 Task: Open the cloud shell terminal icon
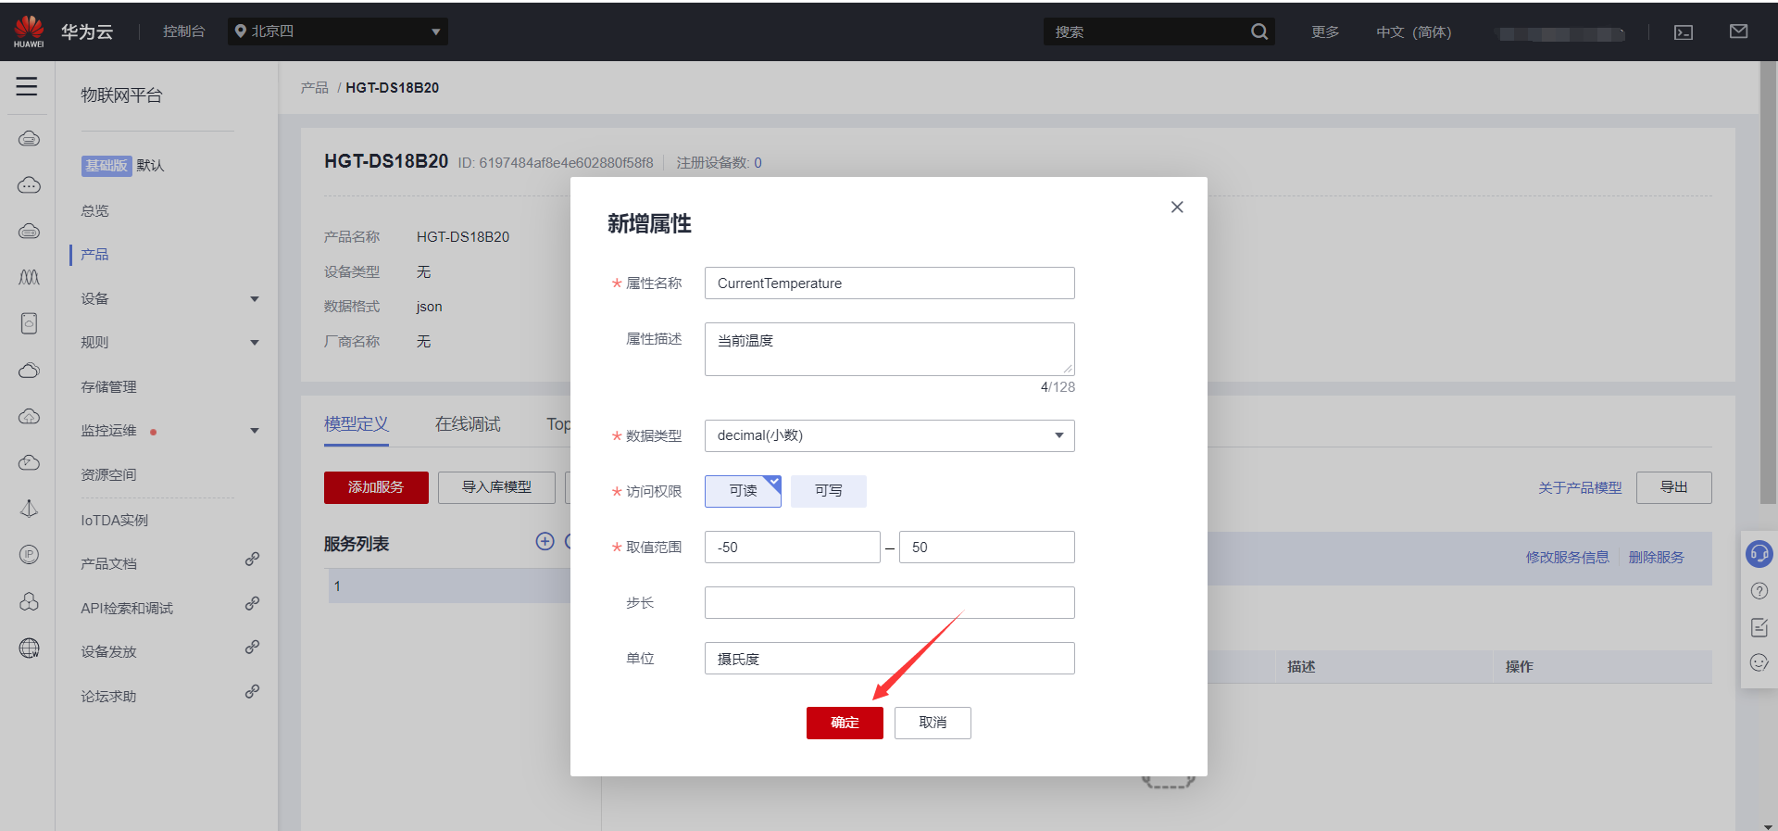1684,32
